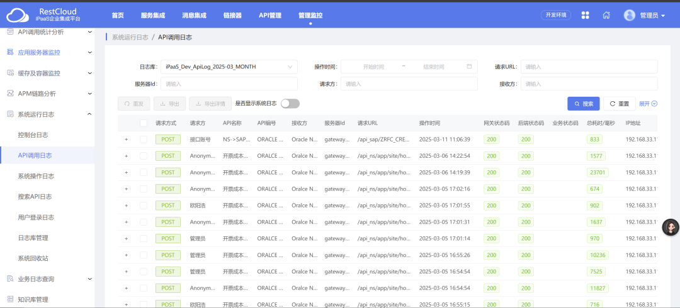
Task: Toggle the 是否显示系统日志 switch
Action: pos(290,104)
